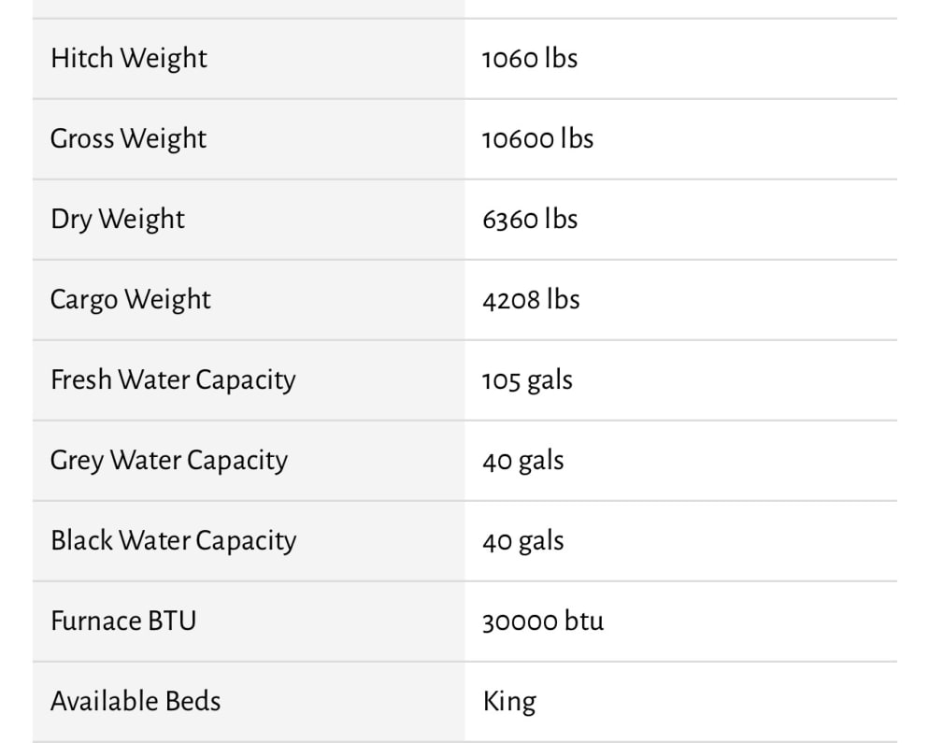Click the Black Water Capacity label
The width and height of the screenshot is (929, 743).
click(173, 541)
